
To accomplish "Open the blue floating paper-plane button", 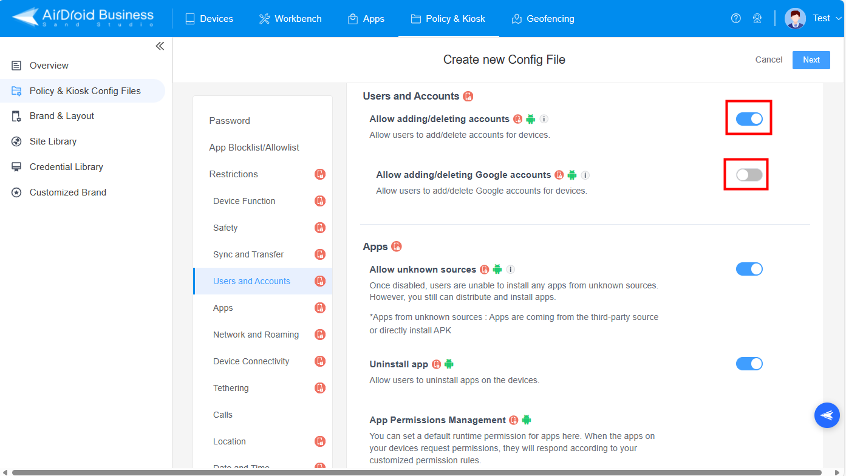I will point(827,415).
